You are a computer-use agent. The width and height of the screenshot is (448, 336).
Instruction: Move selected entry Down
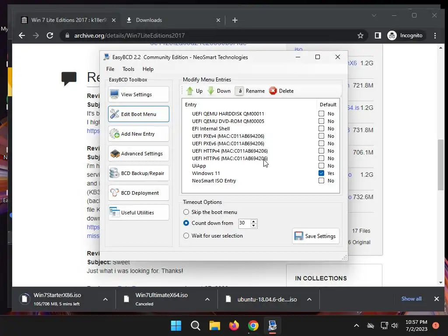[219, 91]
